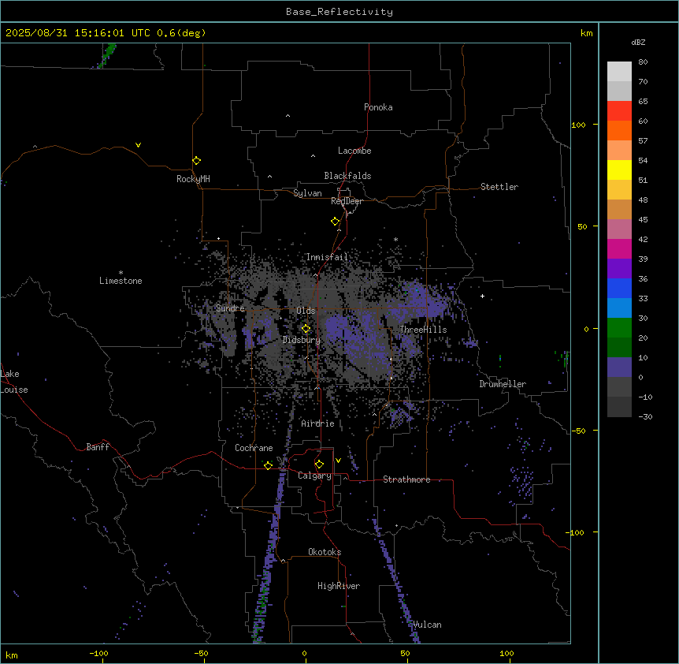
Task: Click the white asterisk northeast of Innisfail
Action: point(395,239)
